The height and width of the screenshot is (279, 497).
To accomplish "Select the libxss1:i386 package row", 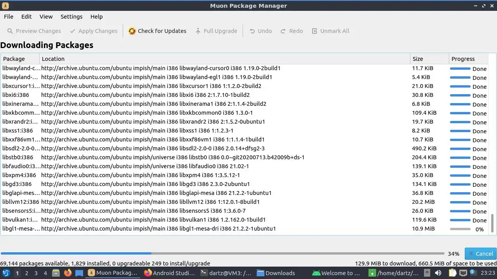I will coord(243,131).
